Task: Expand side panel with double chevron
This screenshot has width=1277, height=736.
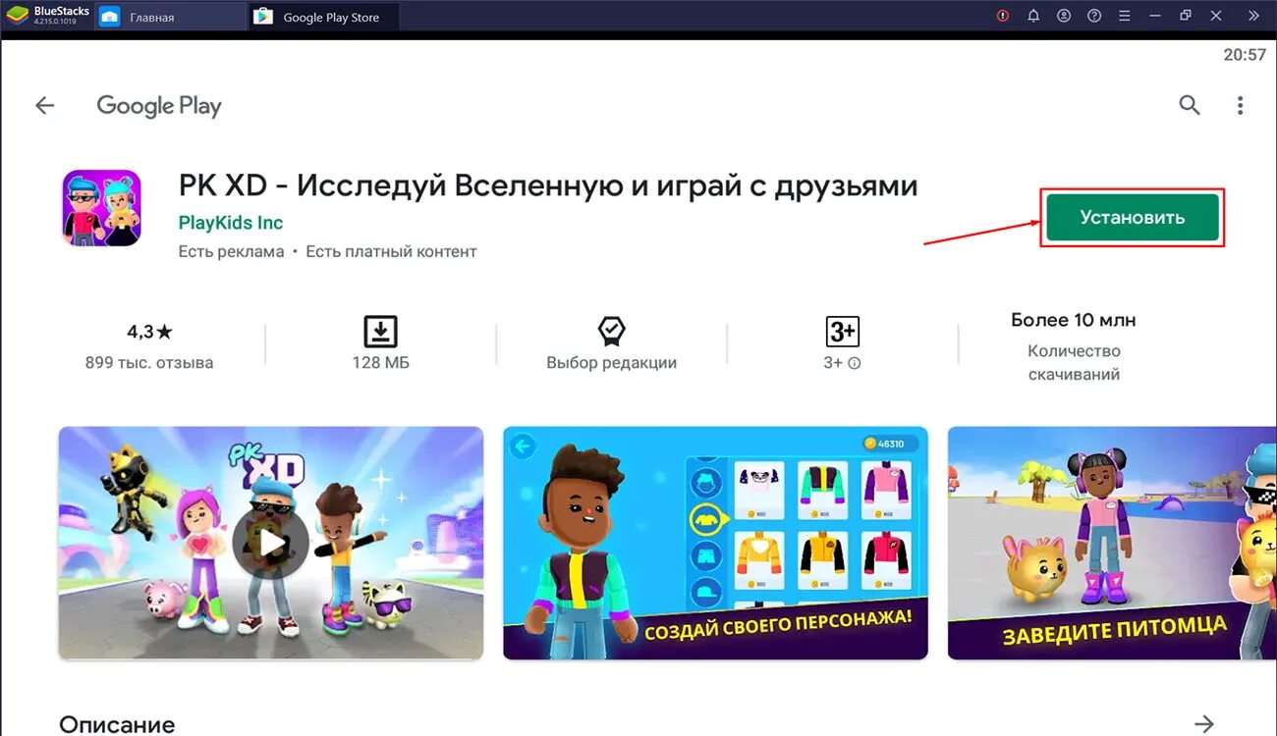Action: point(1253,16)
